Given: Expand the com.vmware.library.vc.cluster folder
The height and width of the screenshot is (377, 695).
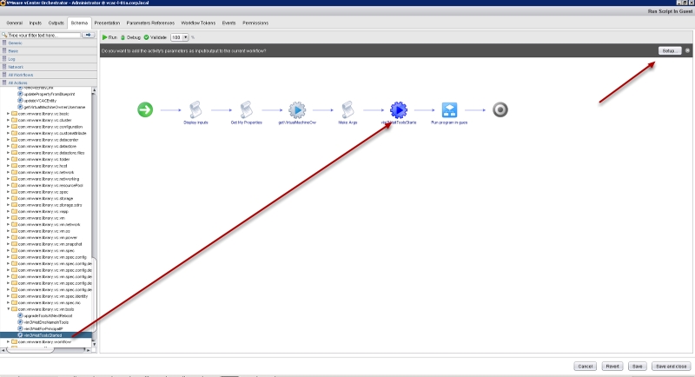Looking at the screenshot, I should click(9, 119).
